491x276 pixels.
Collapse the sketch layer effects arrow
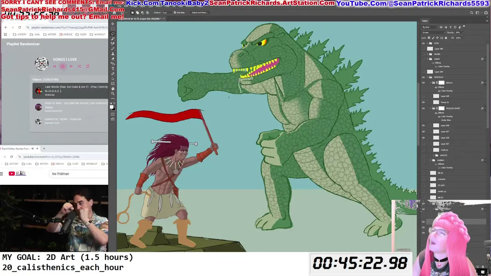[x=485, y=59]
